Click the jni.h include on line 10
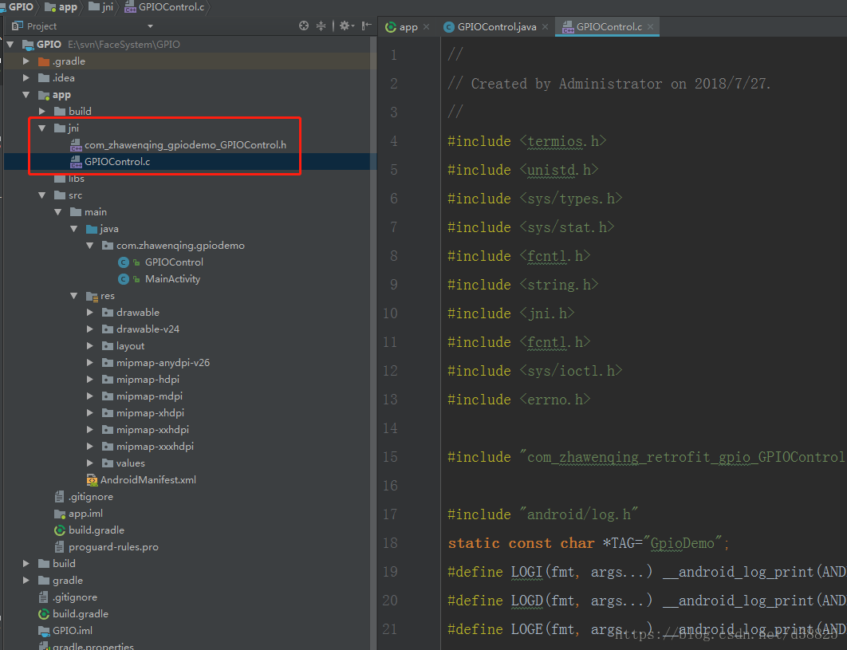This screenshot has height=650, width=847. pos(511,313)
